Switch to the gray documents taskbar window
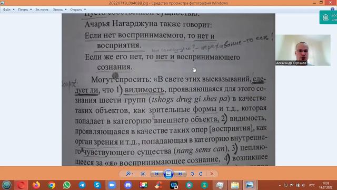Image resolution: width=337 pixels, height=190 pixels. [220, 185]
